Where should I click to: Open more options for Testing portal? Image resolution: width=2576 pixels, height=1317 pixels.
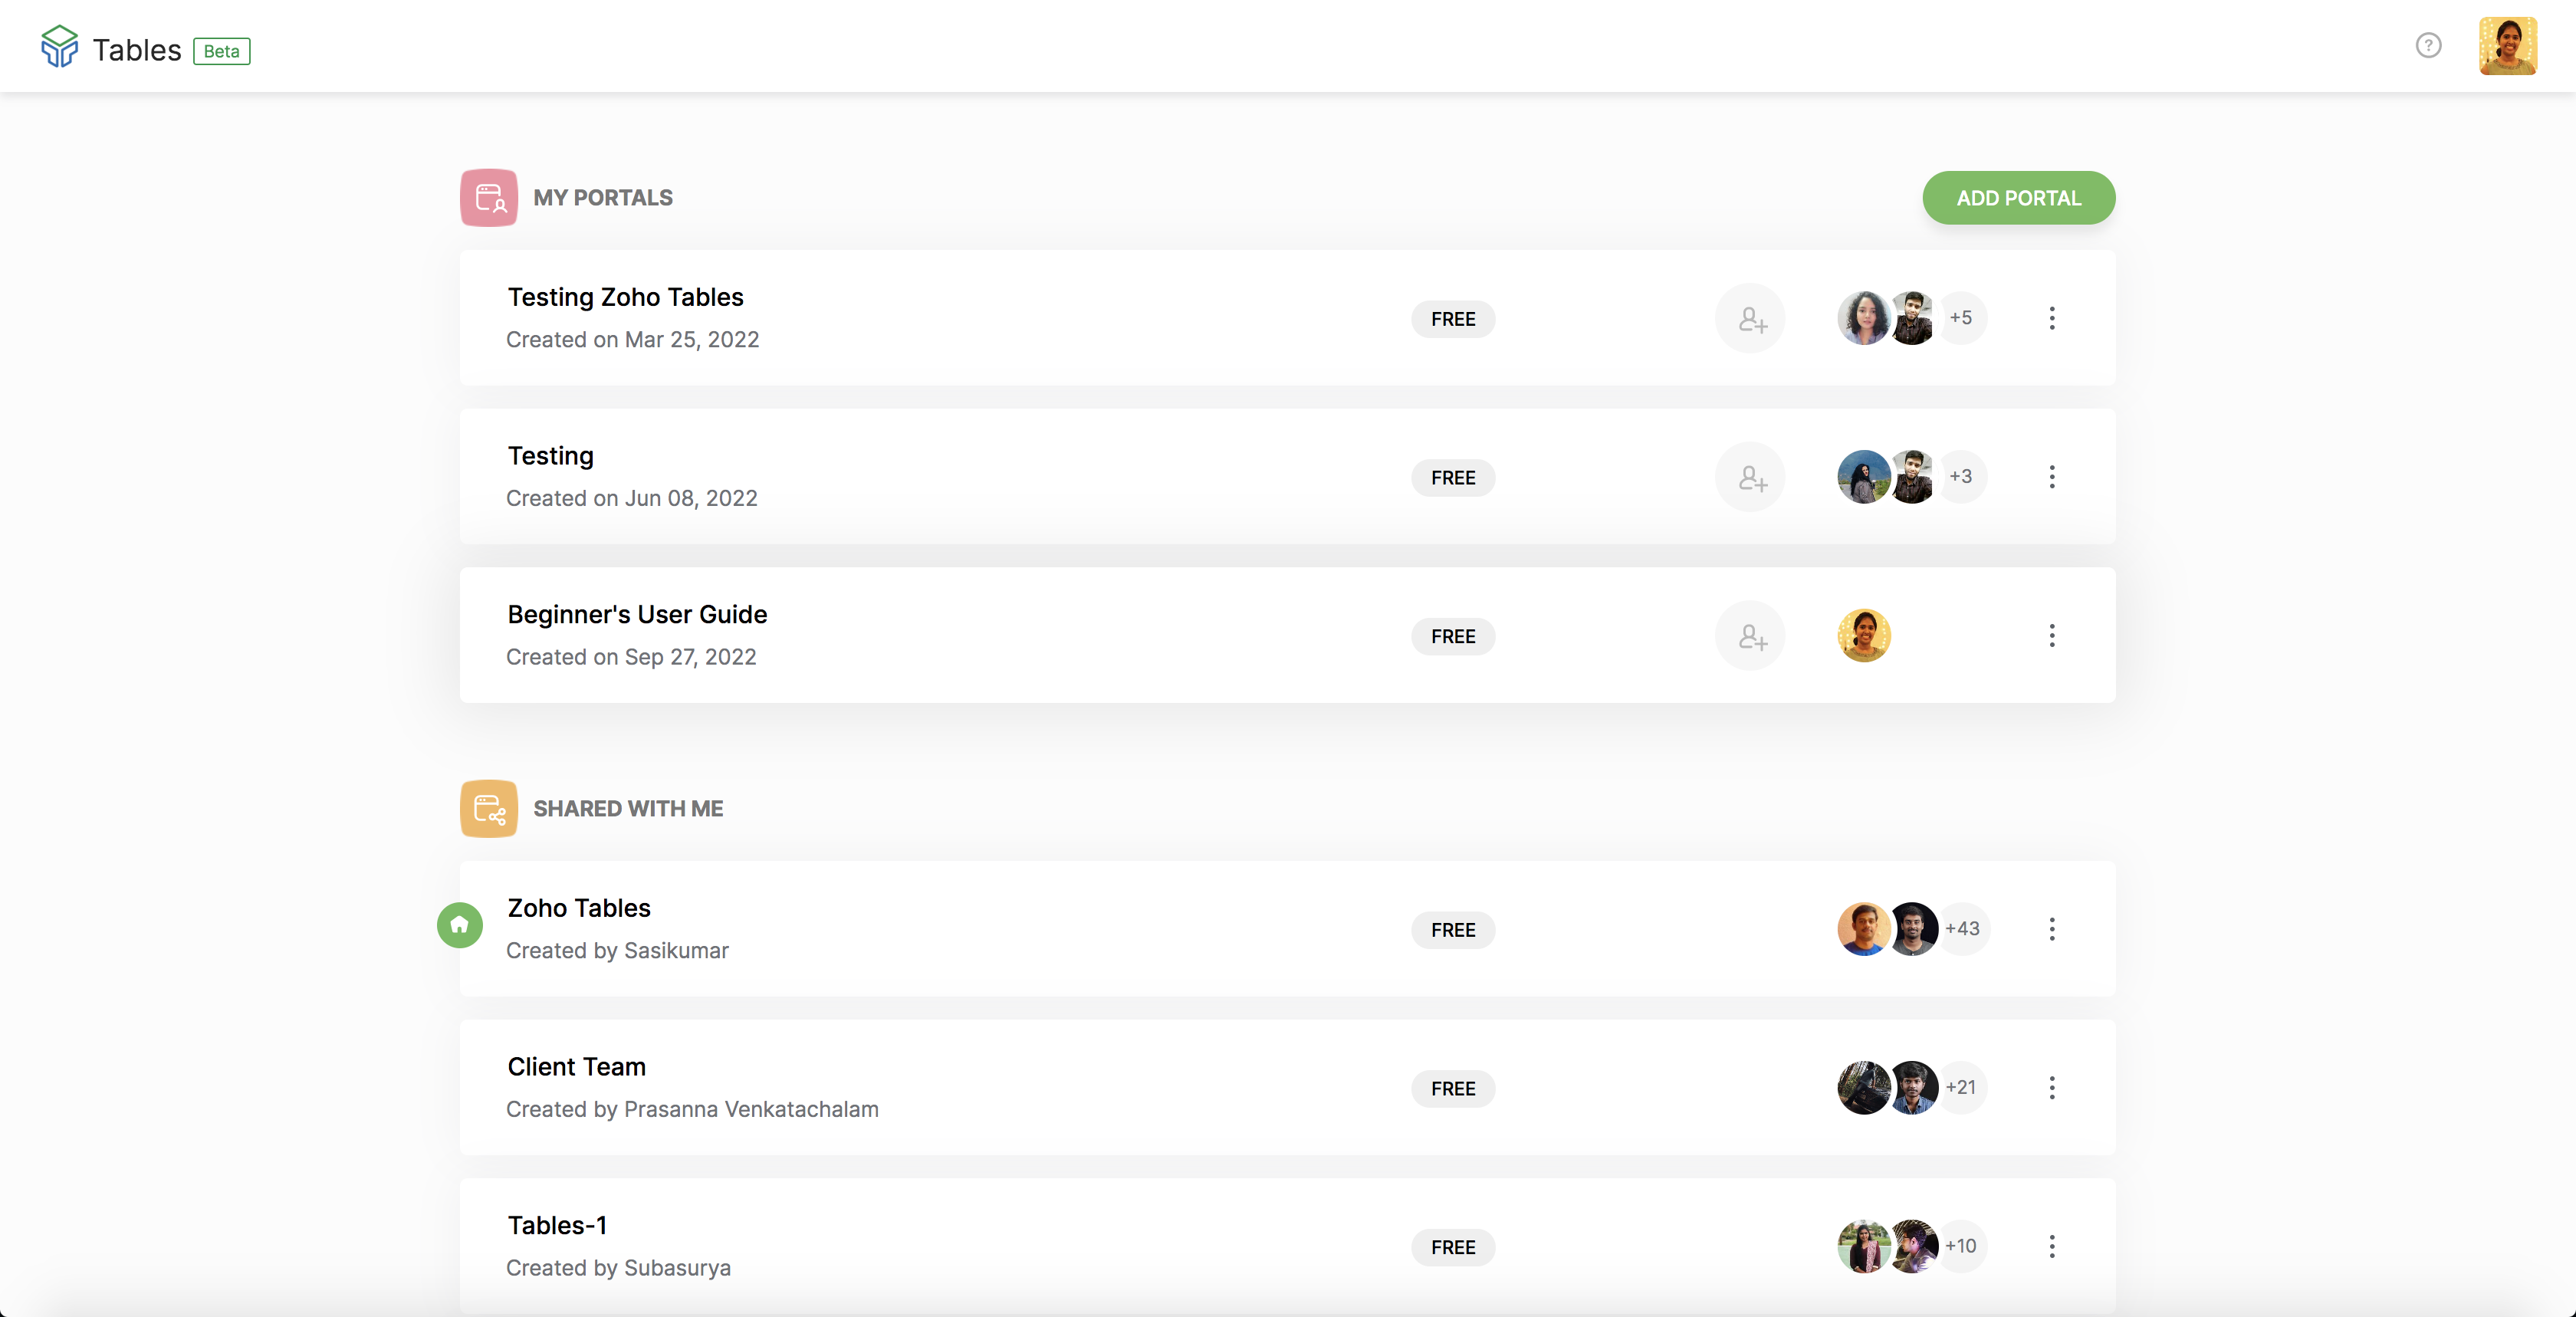click(x=2052, y=477)
